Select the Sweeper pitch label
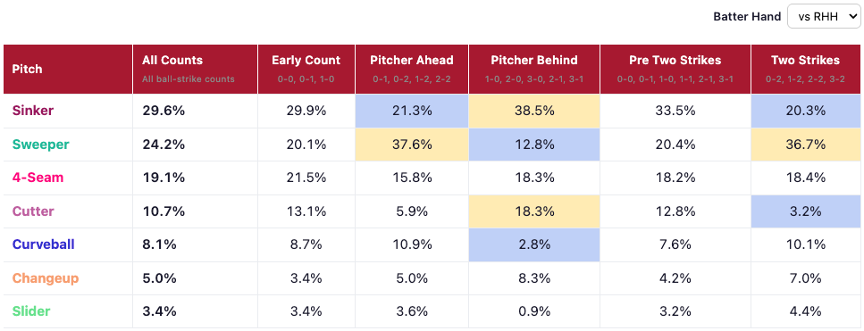This screenshot has width=864, height=331. 41,145
